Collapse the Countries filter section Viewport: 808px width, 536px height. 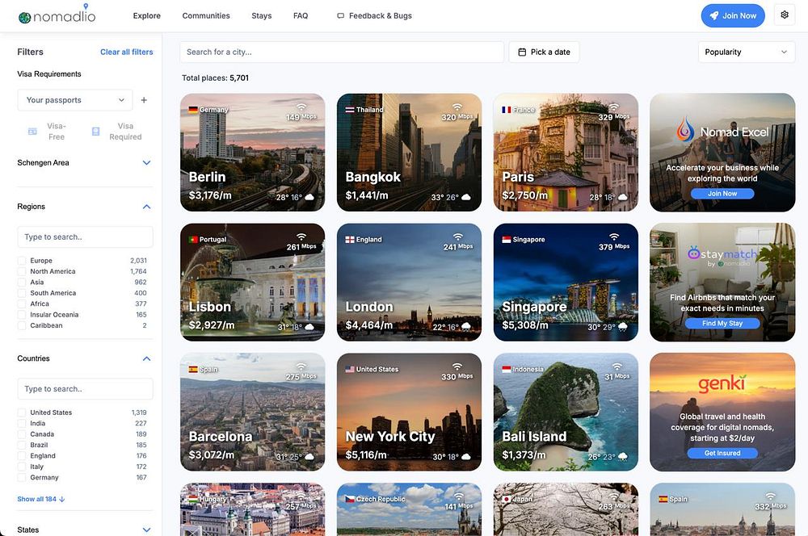coord(146,358)
